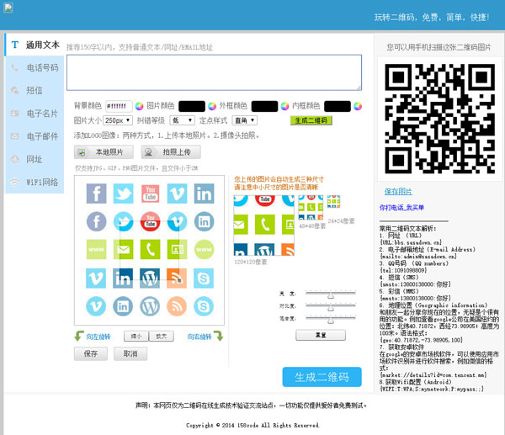This screenshot has height=435, width=505.
Task: Click the 保存图片 link
Action: point(398,192)
